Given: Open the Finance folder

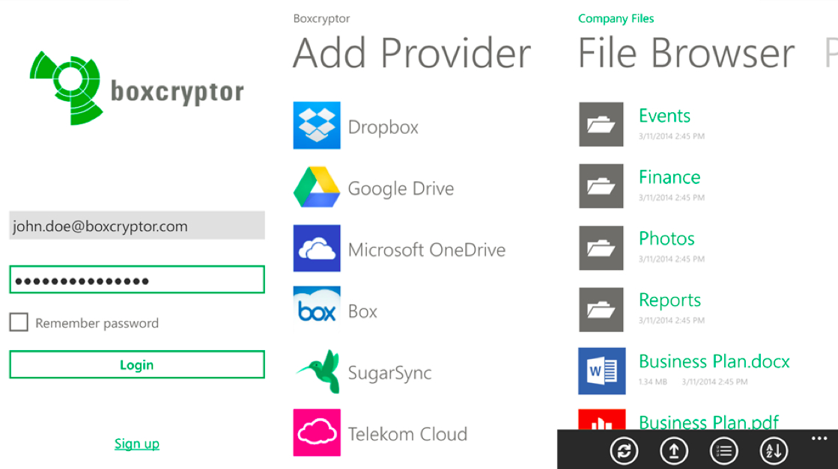Looking at the screenshot, I should click(670, 177).
